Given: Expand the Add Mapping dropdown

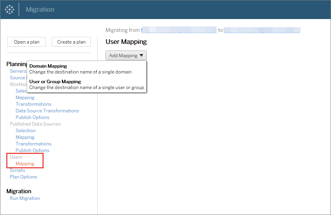Looking at the screenshot, I should tap(126, 56).
